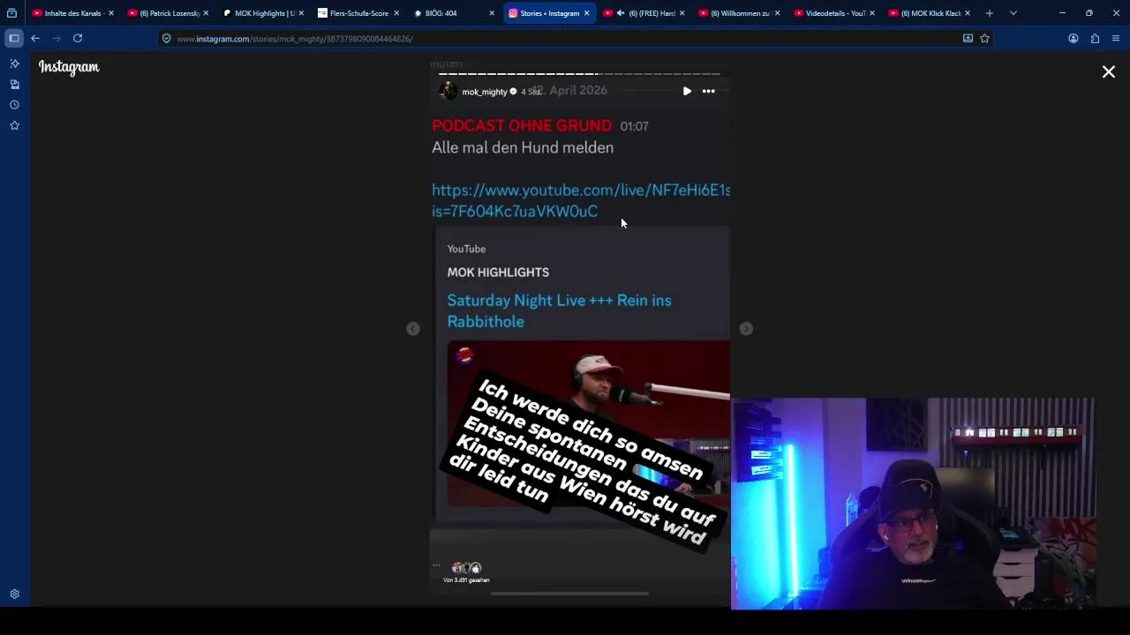Image resolution: width=1130 pixels, height=635 pixels.
Task: Click 'Saturday Night Live +++ Rein ins Rabbithole' title
Action: (559, 310)
